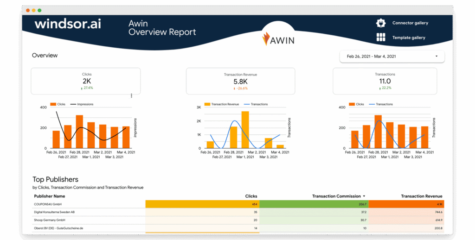This screenshot has width=475, height=240.
Task: Click the Transaction Commission sort arrow
Action: coord(364,196)
